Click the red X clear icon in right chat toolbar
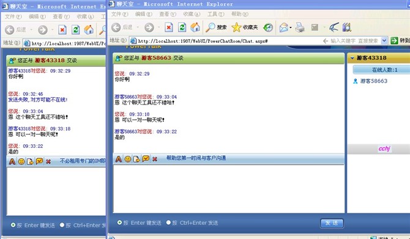 (x=155, y=159)
